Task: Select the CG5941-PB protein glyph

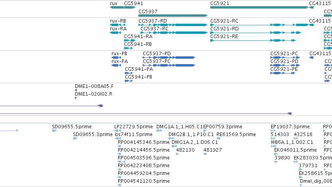Action: tap(129, 81)
